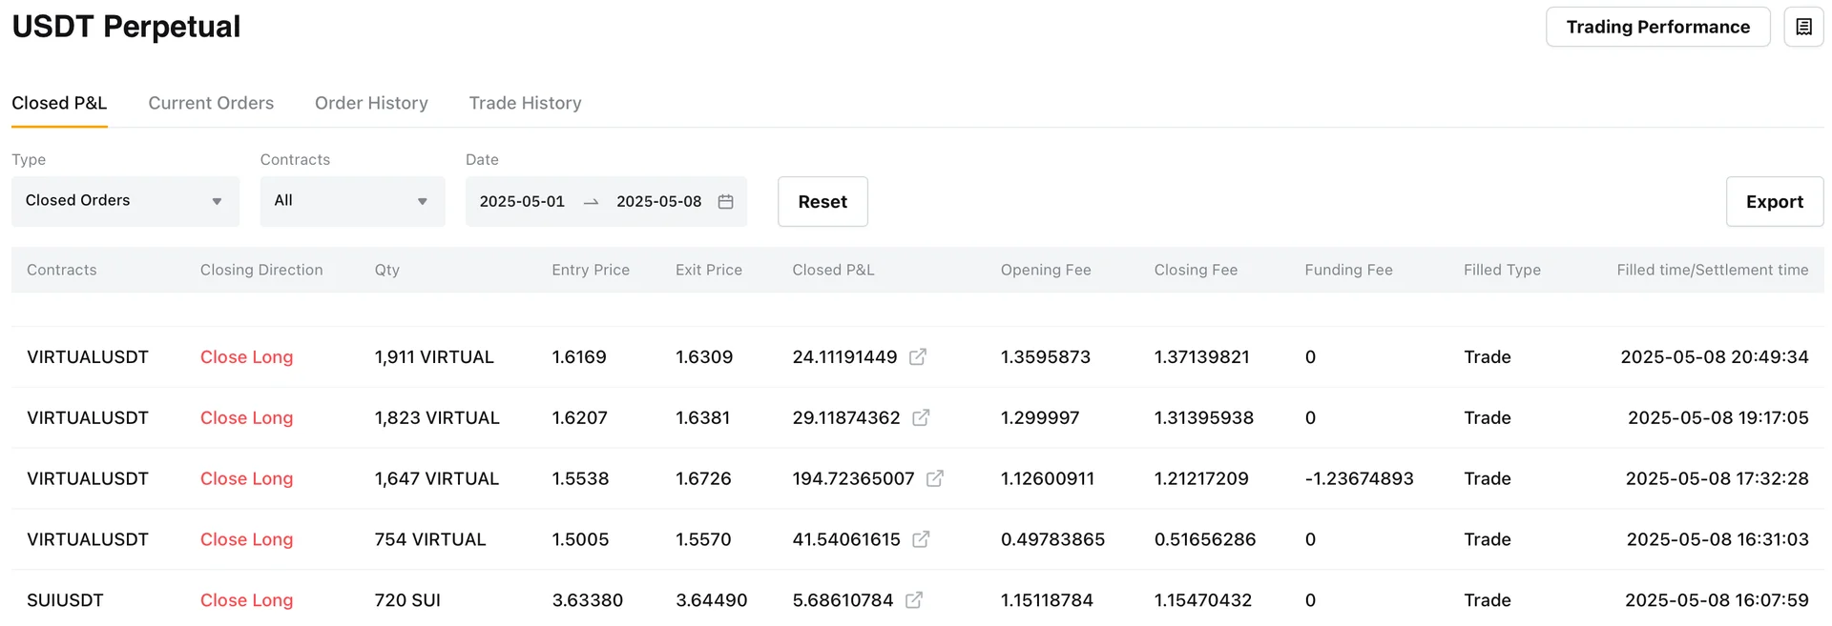1832x626 pixels.
Task: Expand the Contracts All dropdown
Action: 352,201
